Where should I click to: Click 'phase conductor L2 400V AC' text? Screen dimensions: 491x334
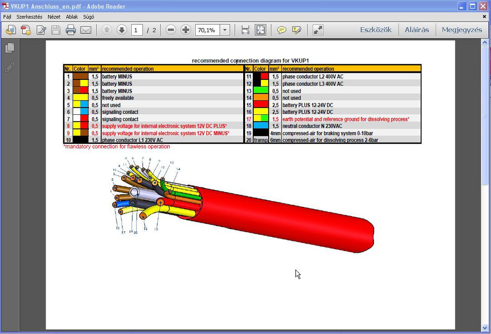[313, 77]
